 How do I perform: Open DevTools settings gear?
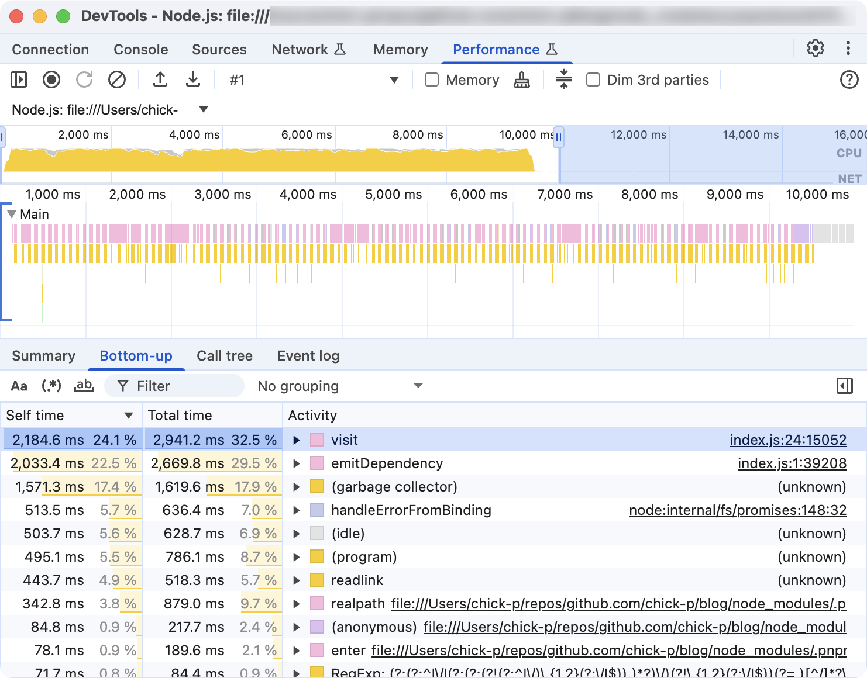click(x=816, y=48)
